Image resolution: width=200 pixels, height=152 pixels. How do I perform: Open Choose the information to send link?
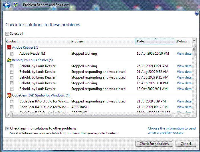click(172, 130)
